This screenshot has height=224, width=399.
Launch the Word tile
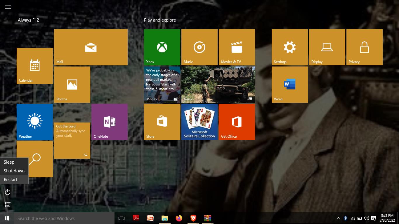pos(290,85)
